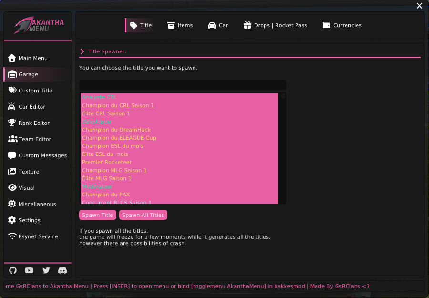Switch to the Currencies tab
The width and height of the screenshot is (429, 298).
click(342, 25)
